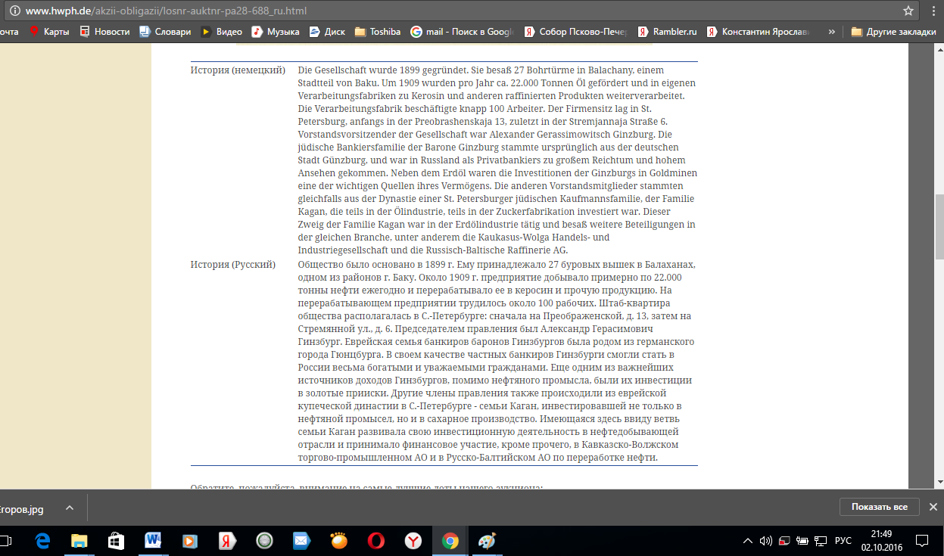Click text 'Общество было основано в 1899 г.'
944x556 pixels.
[x=375, y=265]
